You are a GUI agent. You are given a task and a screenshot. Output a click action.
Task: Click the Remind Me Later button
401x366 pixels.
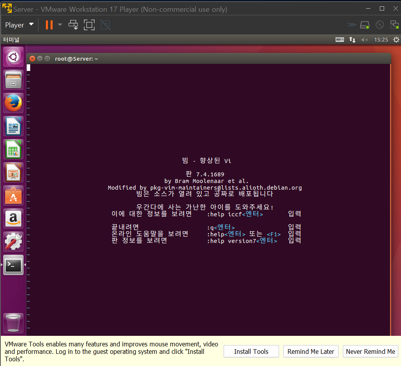(x=311, y=352)
